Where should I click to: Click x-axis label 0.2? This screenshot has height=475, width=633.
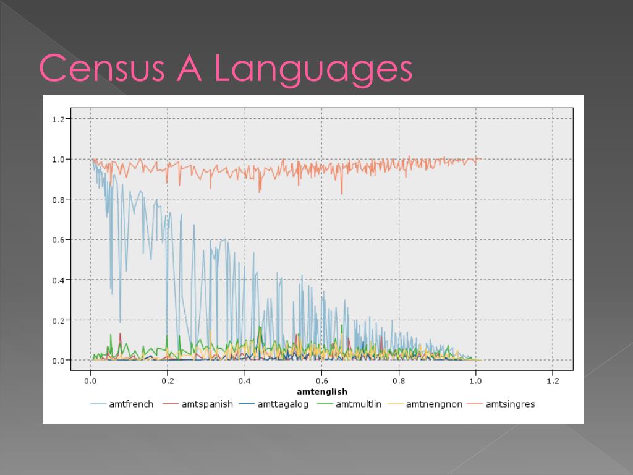[x=168, y=381]
